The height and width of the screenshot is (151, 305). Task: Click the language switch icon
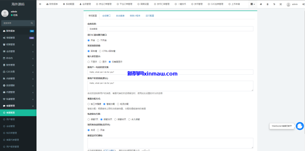(274, 4)
